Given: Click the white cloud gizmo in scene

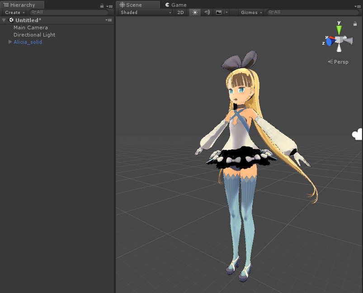Looking at the screenshot, I should [x=357, y=134].
